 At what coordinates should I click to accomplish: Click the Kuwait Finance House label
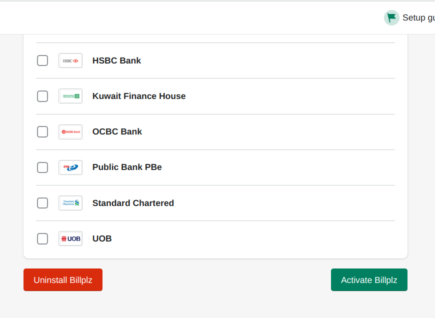tap(139, 96)
